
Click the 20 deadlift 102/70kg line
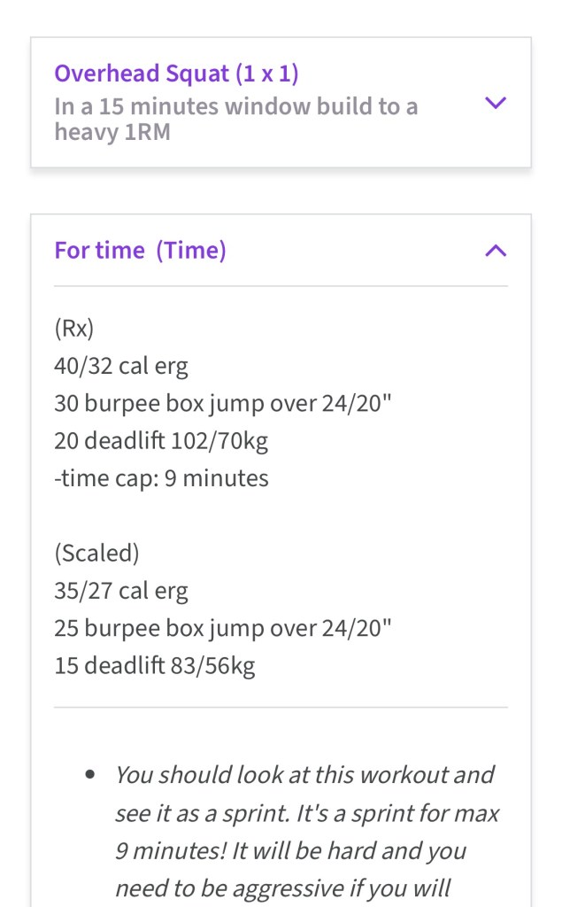point(161,440)
